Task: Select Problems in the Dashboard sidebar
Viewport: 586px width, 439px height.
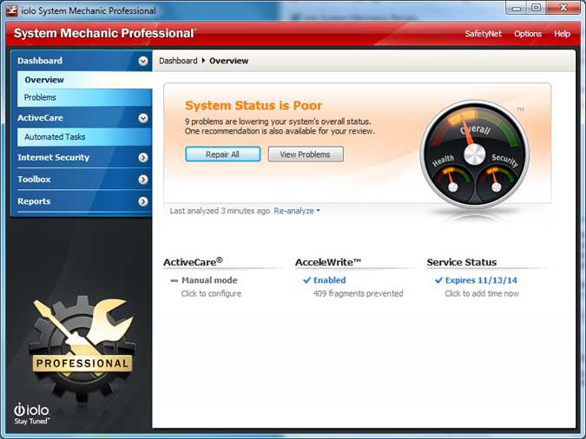Action: pyautogui.click(x=84, y=97)
